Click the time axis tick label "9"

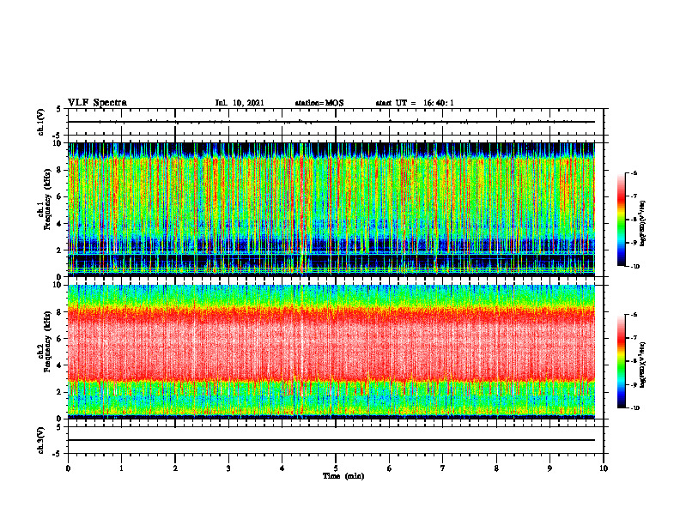pos(549,468)
